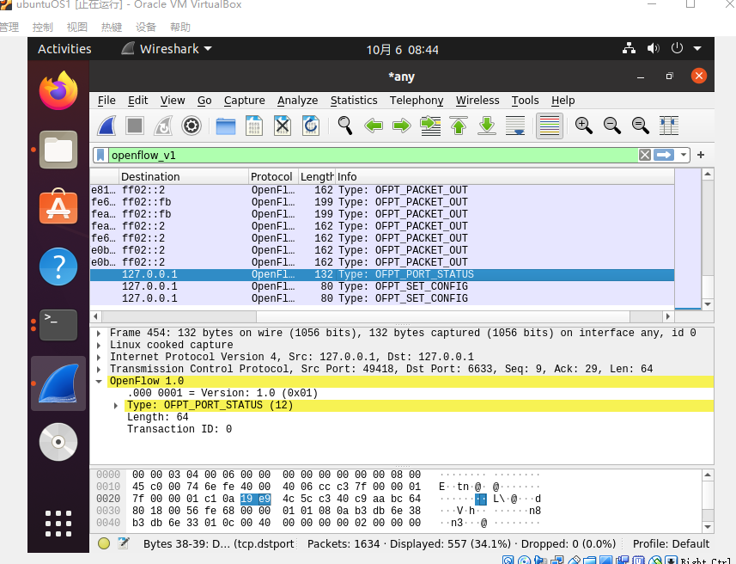Toggle packet list colorize rules button
This screenshot has width=736, height=564.
(549, 126)
